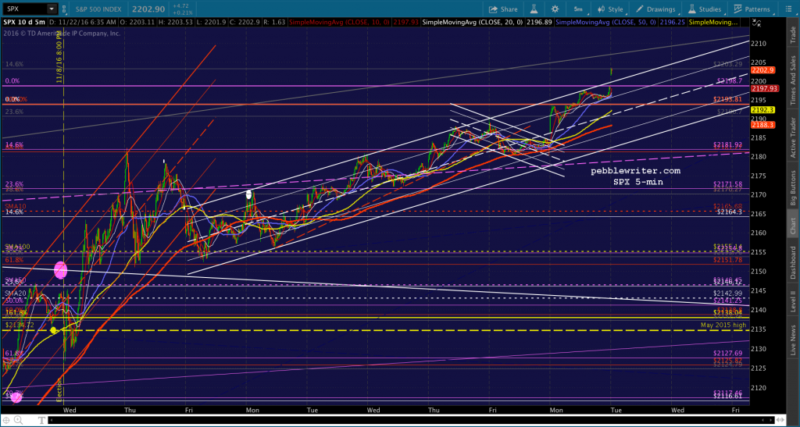Click the flask icon beside Share
The height and width of the screenshot is (427, 800).
[x=535, y=9]
